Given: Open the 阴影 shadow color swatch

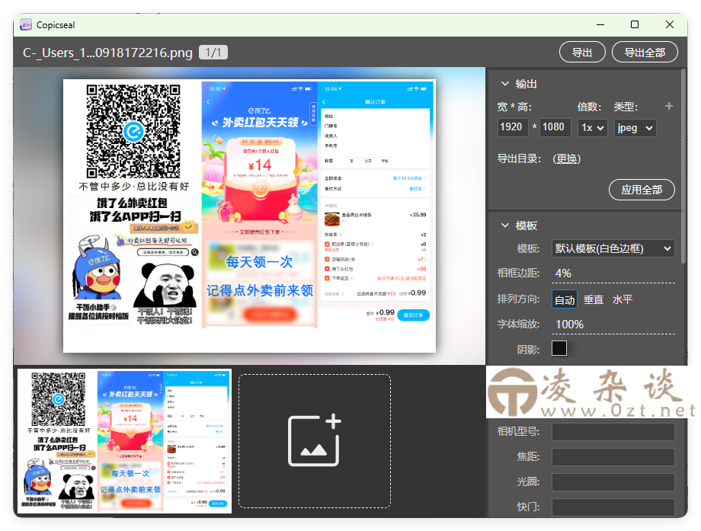Looking at the screenshot, I should click(559, 348).
